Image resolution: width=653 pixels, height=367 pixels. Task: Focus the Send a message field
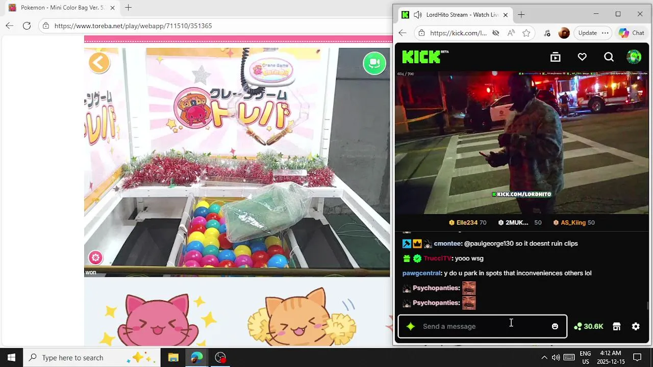(482, 326)
